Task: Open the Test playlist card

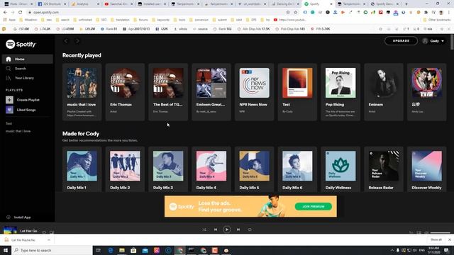Action: (297, 92)
